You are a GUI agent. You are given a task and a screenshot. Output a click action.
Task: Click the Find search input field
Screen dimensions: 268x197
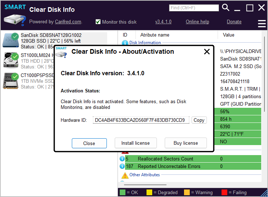tap(194, 8)
